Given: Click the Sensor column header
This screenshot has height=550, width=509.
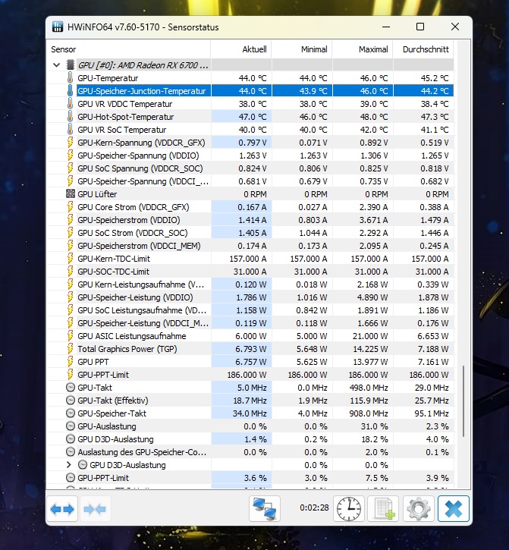Looking at the screenshot, I should (128, 49).
